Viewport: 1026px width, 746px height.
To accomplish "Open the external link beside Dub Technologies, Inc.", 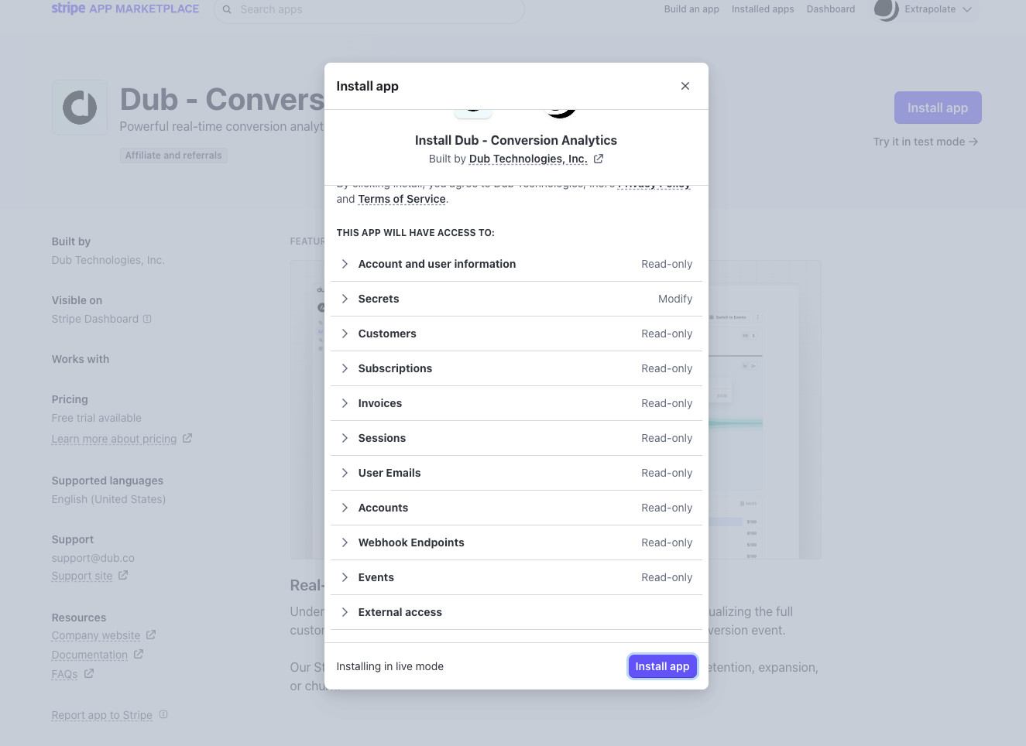I will pos(599,159).
